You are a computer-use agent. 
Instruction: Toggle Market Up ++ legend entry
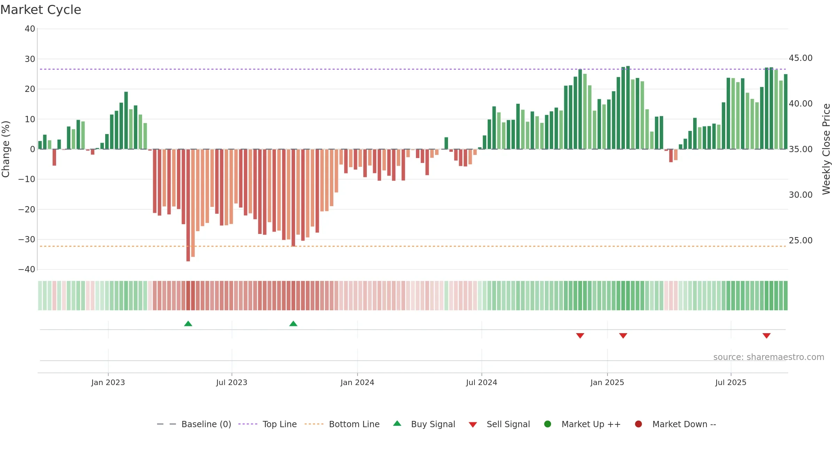582,424
